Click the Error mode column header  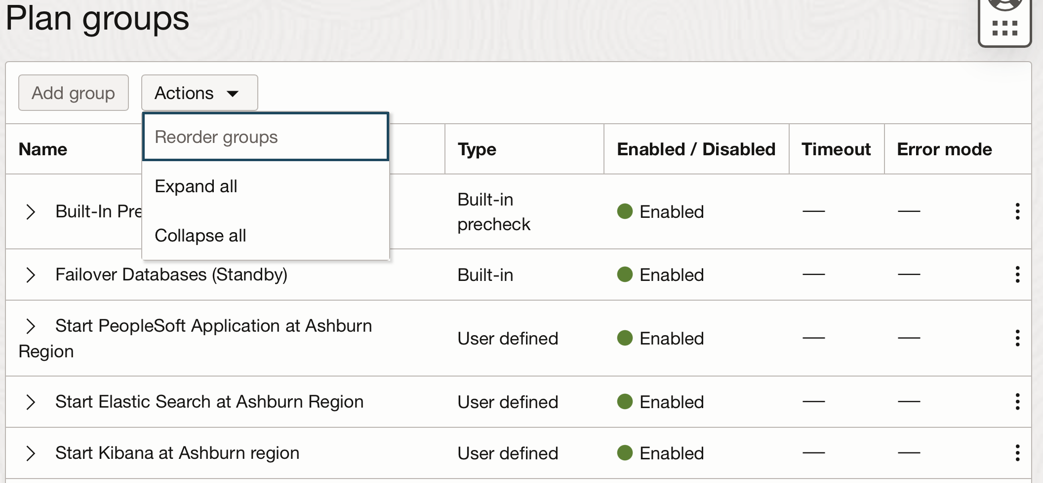click(x=944, y=149)
